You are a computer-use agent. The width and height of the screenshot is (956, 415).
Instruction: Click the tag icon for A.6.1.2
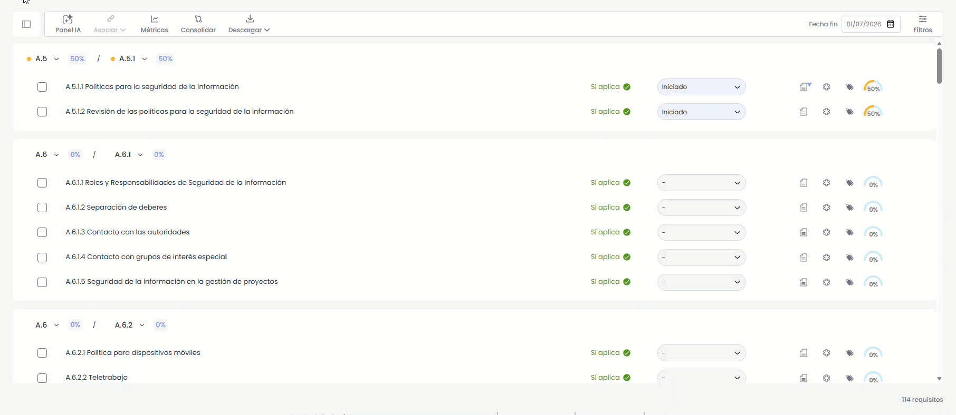849,207
